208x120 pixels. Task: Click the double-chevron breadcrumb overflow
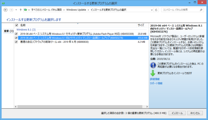[x=29, y=10]
